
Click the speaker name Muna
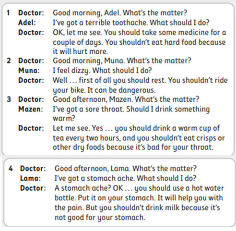click(x=29, y=71)
